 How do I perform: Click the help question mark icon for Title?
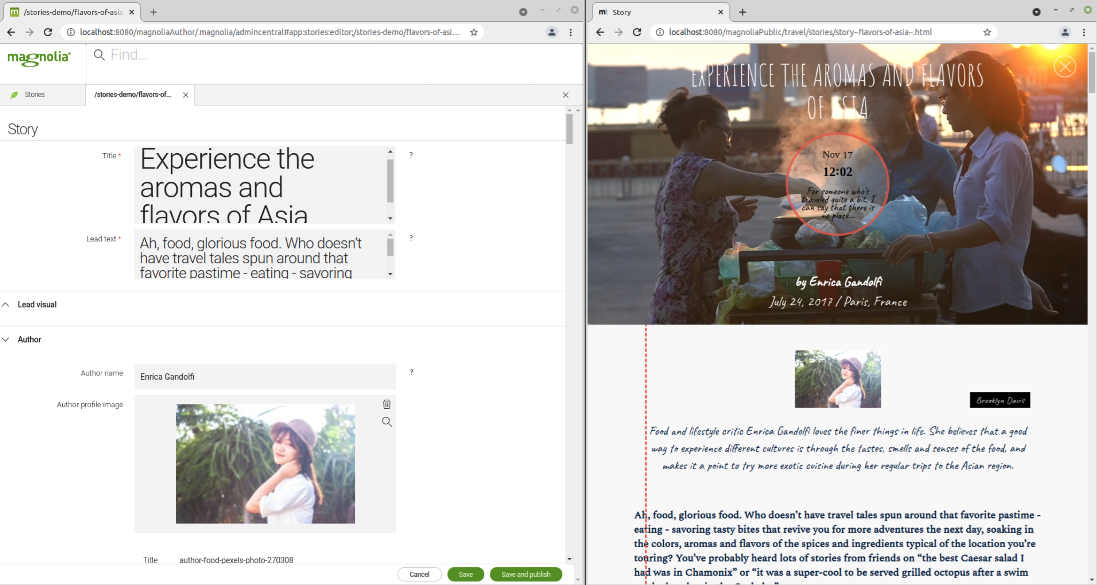pos(411,154)
